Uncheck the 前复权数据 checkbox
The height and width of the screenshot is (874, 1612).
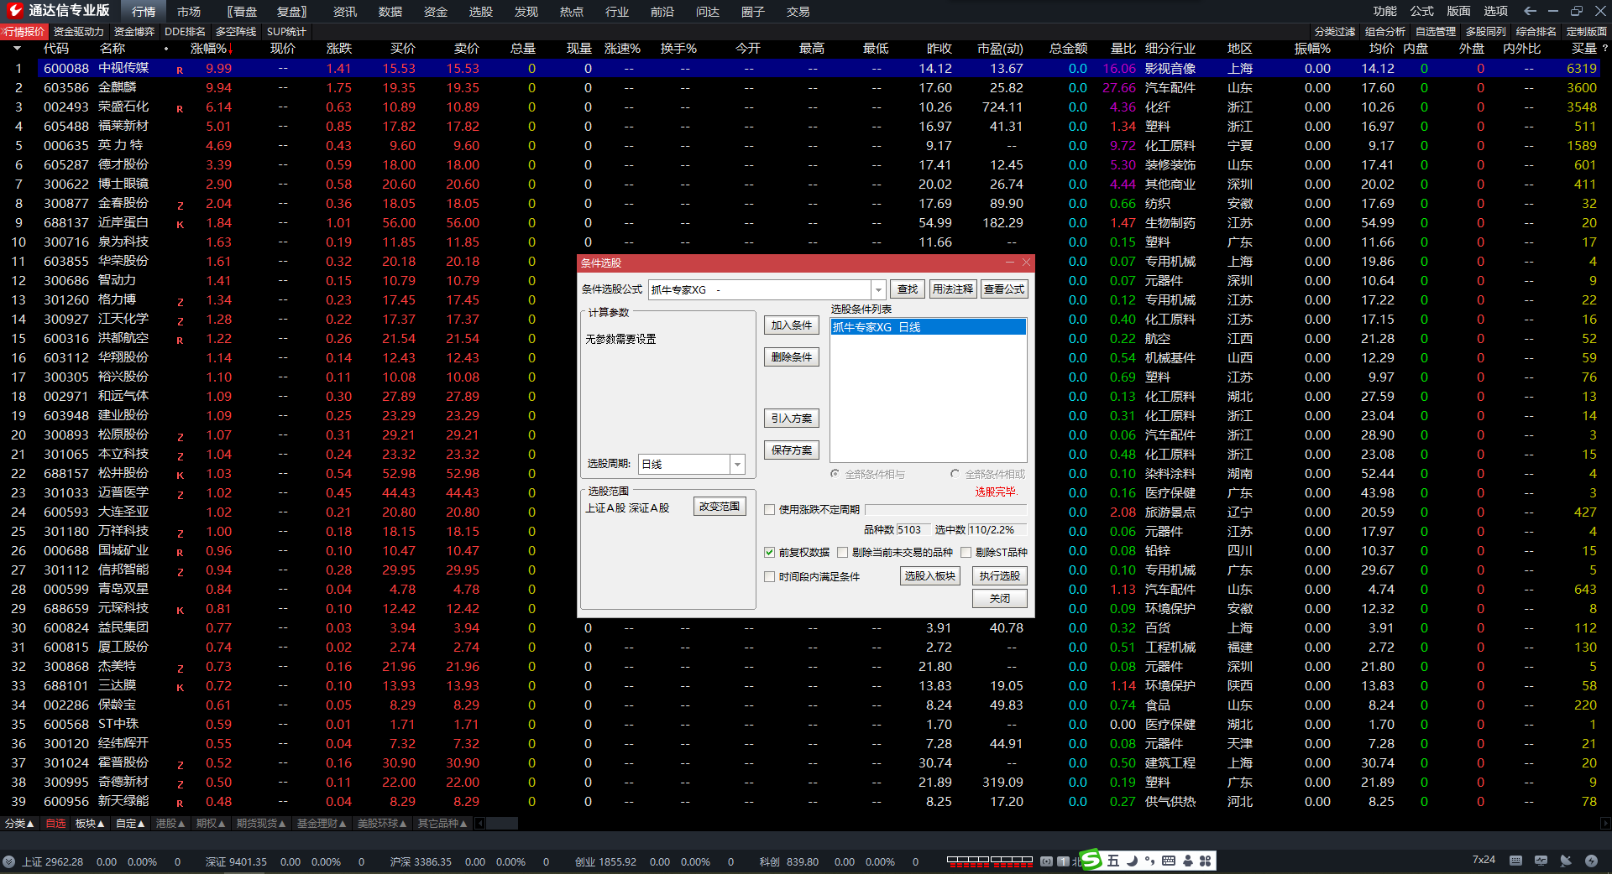[769, 552]
